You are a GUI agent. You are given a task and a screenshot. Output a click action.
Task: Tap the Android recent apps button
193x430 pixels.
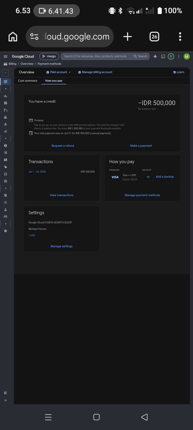[48, 417]
